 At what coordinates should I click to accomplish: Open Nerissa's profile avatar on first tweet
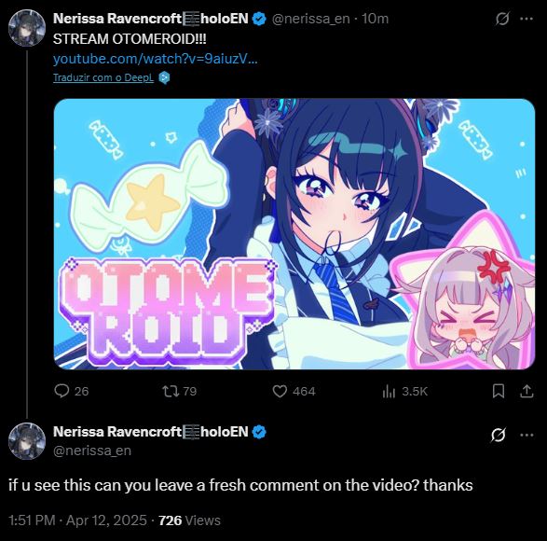27,28
